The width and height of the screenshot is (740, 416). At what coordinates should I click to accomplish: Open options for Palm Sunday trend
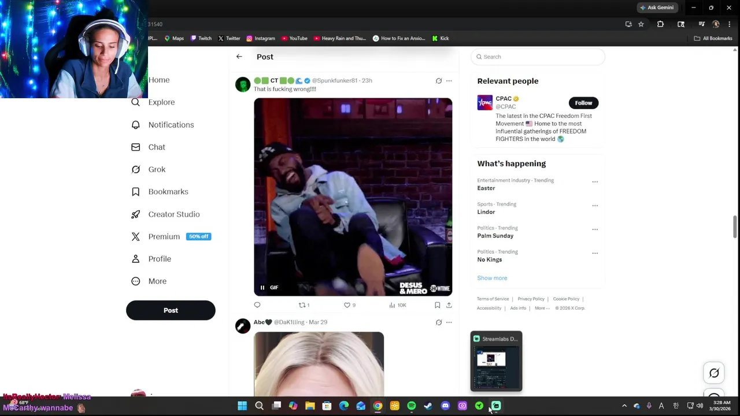coord(595,229)
